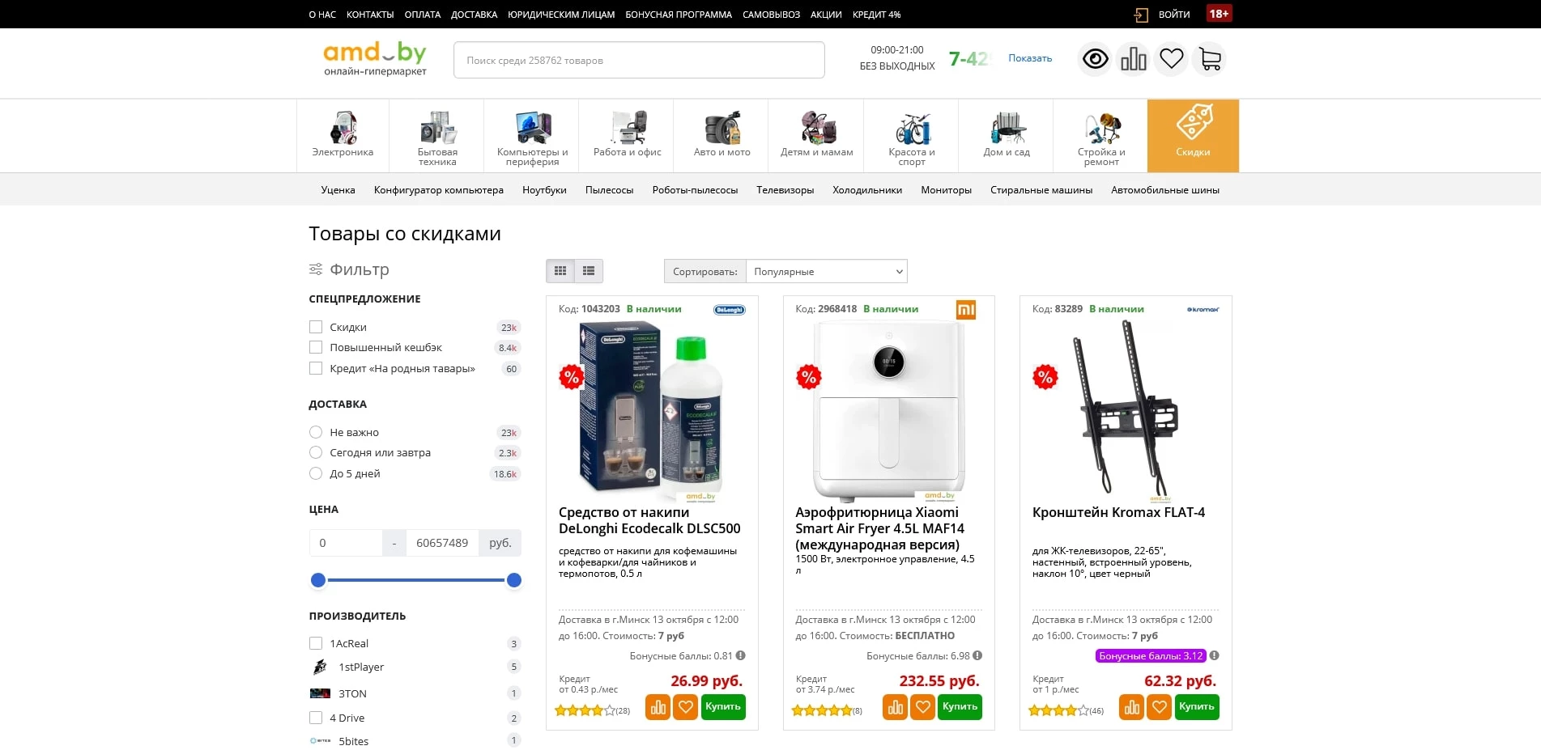Click bonus points info icon for Kromax bracket
Viewport: 1541px width, 750px height.
(1214, 656)
